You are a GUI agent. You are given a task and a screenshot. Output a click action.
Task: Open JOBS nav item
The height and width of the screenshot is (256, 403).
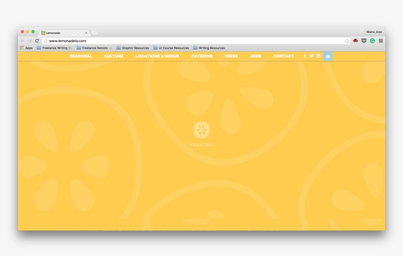[256, 56]
